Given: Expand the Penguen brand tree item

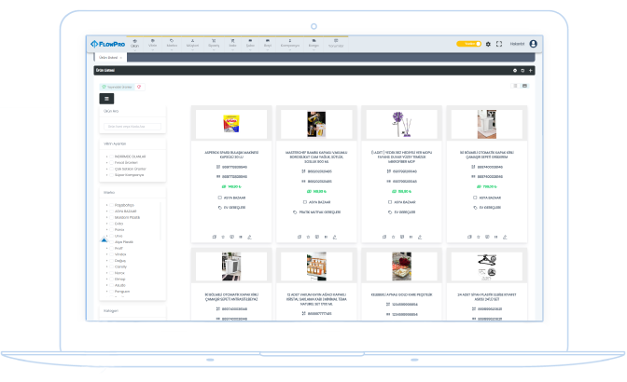Looking at the screenshot, I should click(x=107, y=289).
